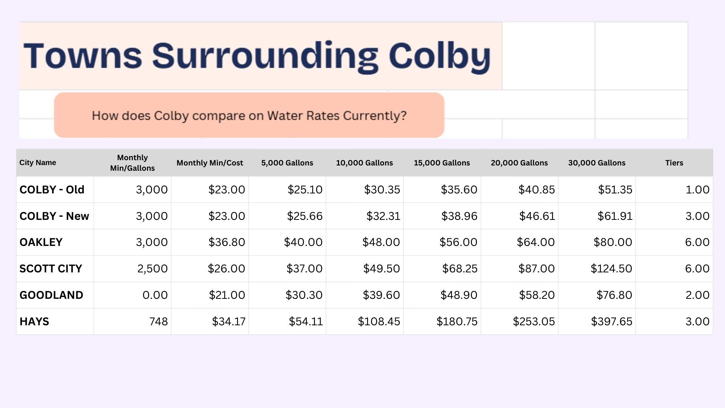Click the 'GOODLAND' city cell

[x=51, y=295]
